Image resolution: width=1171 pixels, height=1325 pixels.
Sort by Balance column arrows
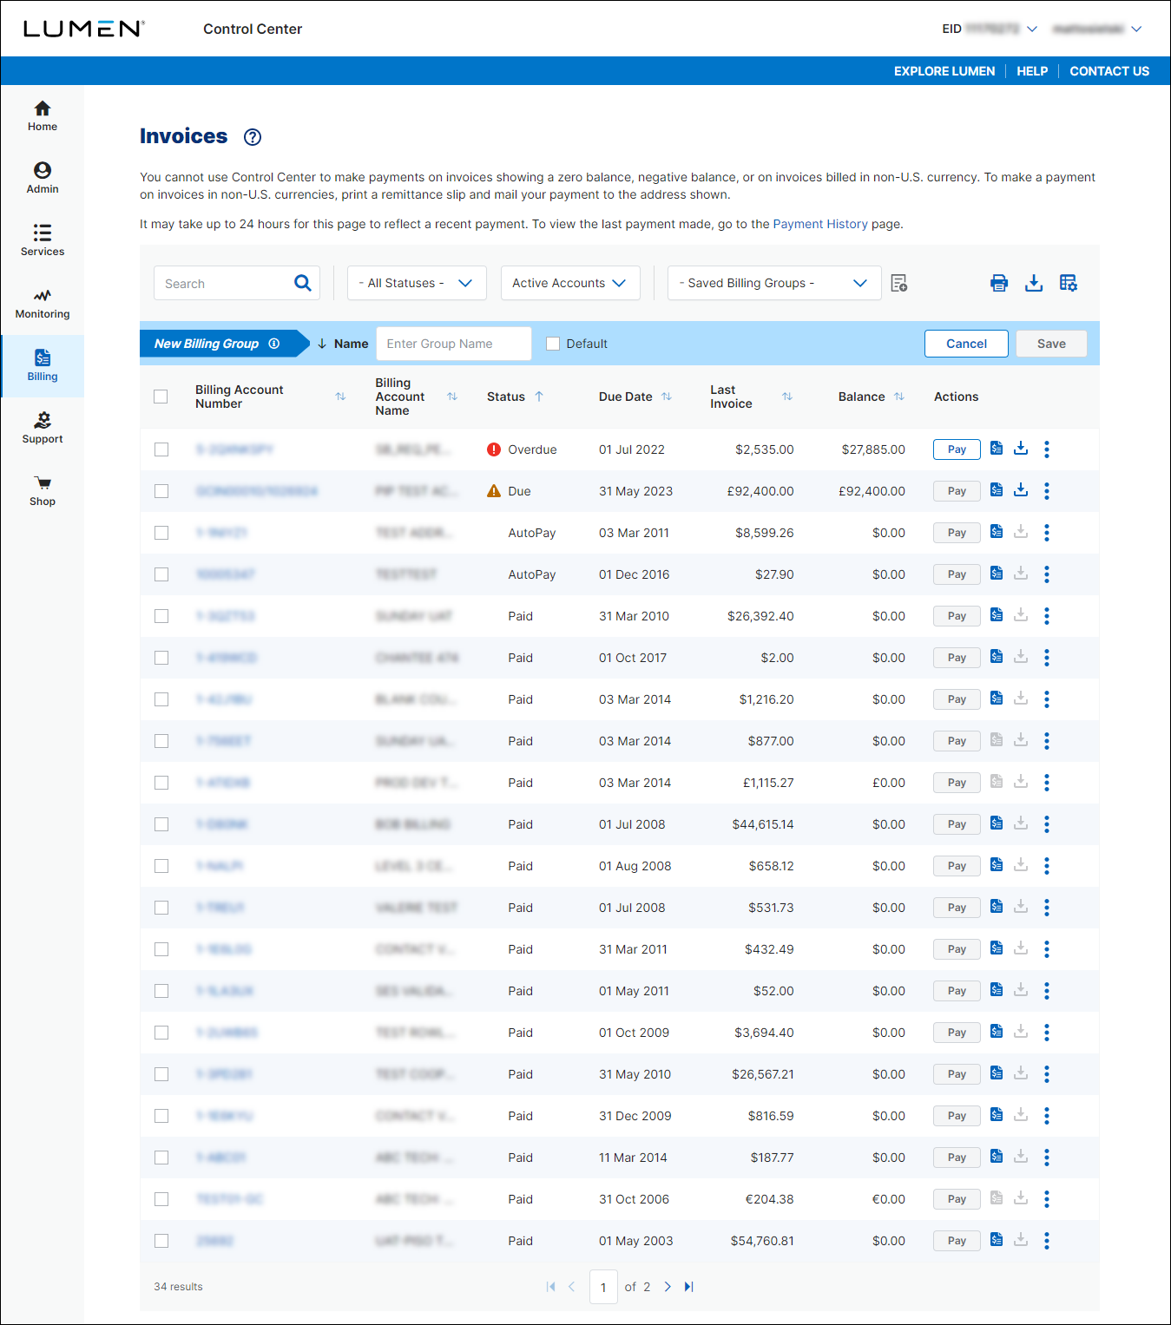pyautogui.click(x=899, y=397)
